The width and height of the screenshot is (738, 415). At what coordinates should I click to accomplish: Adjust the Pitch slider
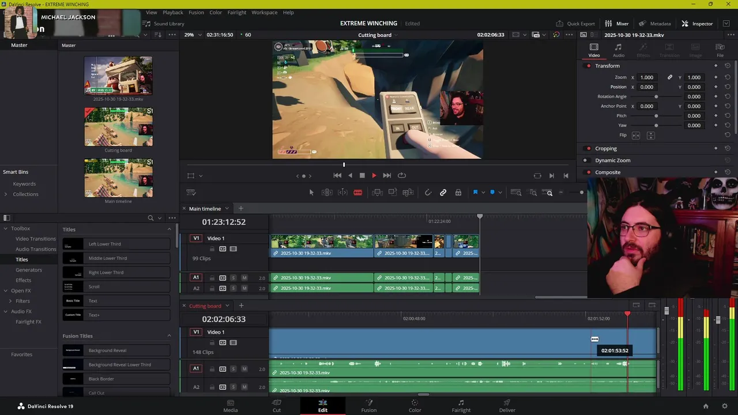point(656,116)
